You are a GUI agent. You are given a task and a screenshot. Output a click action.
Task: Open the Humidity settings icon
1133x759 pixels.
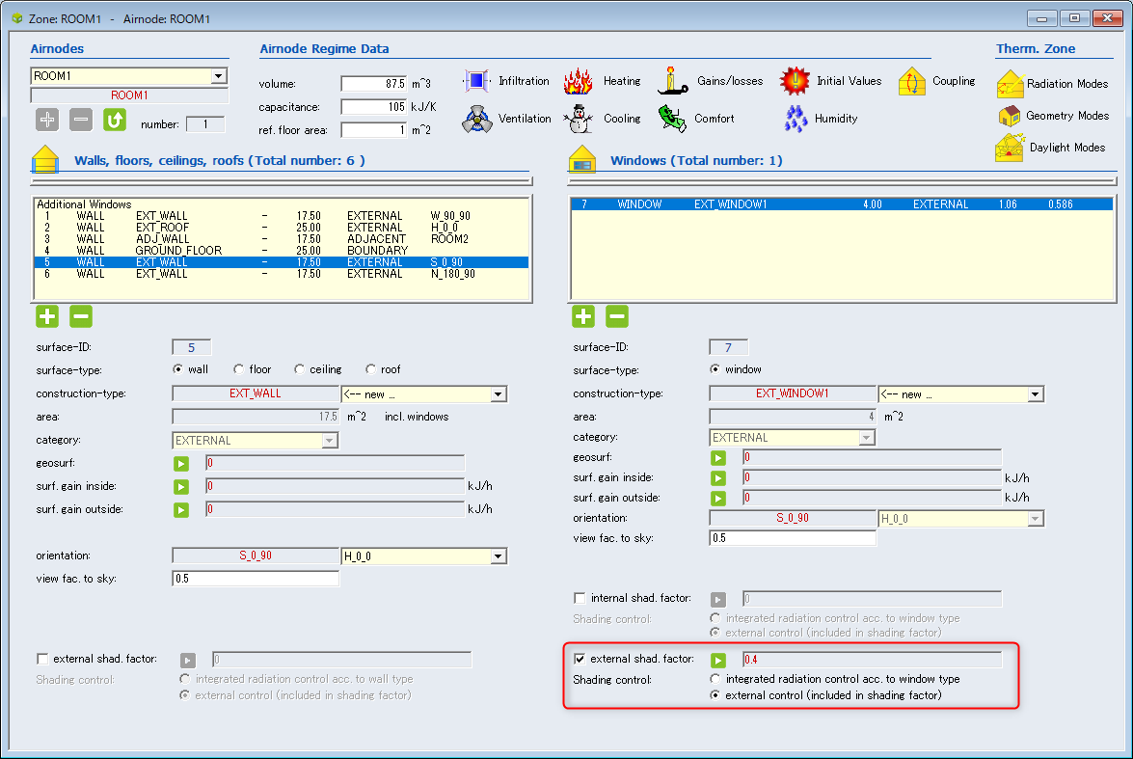[796, 119]
